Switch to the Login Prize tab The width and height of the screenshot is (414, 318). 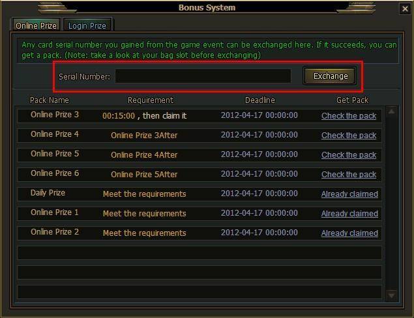point(87,25)
